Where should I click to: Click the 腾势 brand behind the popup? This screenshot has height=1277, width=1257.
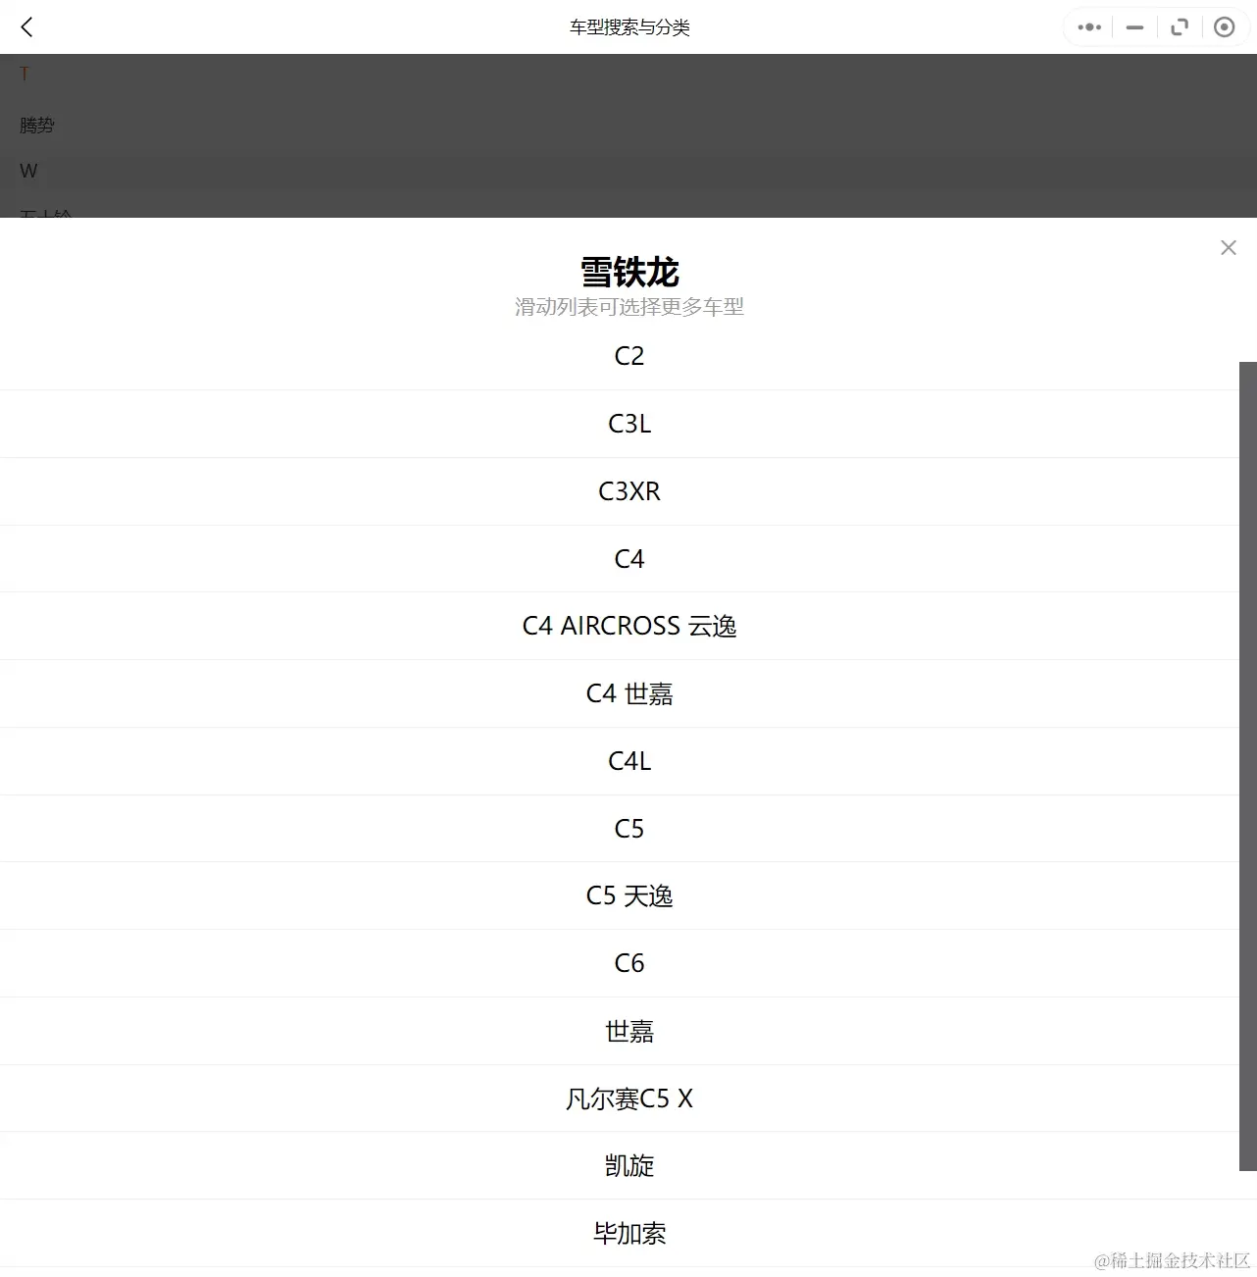[x=36, y=125]
